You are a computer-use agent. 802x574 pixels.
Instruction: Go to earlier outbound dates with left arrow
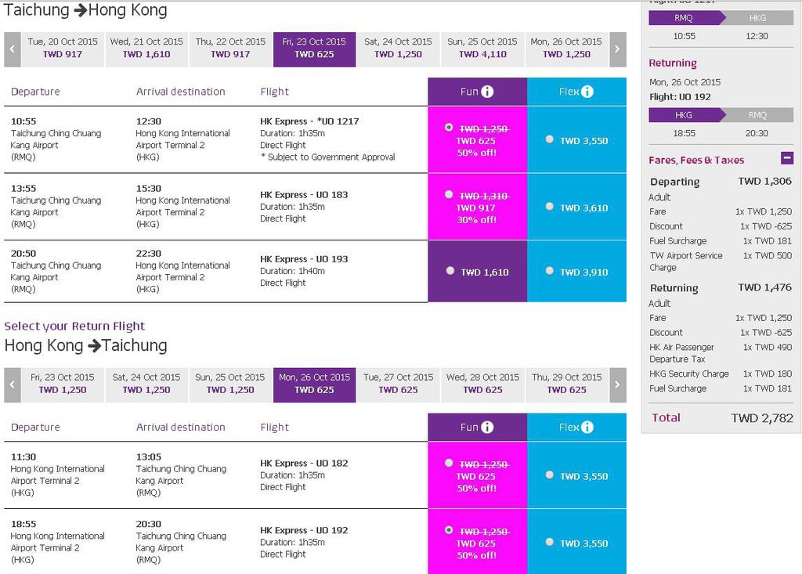tap(12, 49)
